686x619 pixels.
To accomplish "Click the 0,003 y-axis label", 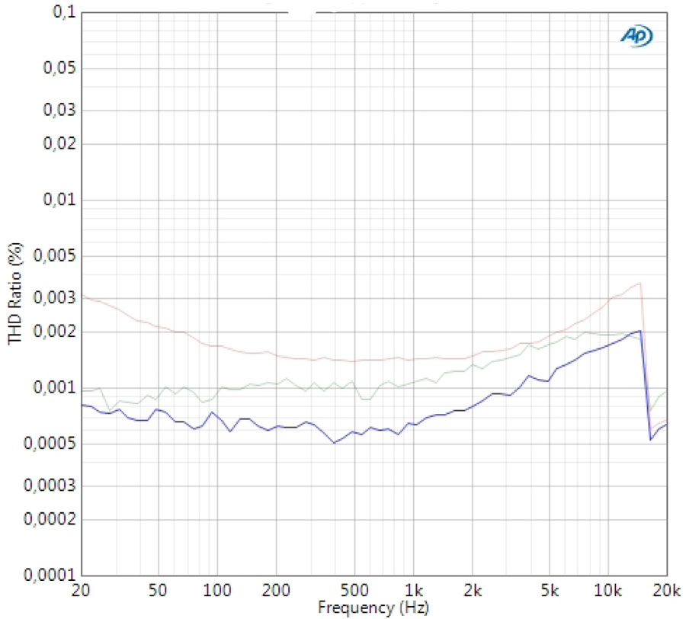I will point(55,298).
